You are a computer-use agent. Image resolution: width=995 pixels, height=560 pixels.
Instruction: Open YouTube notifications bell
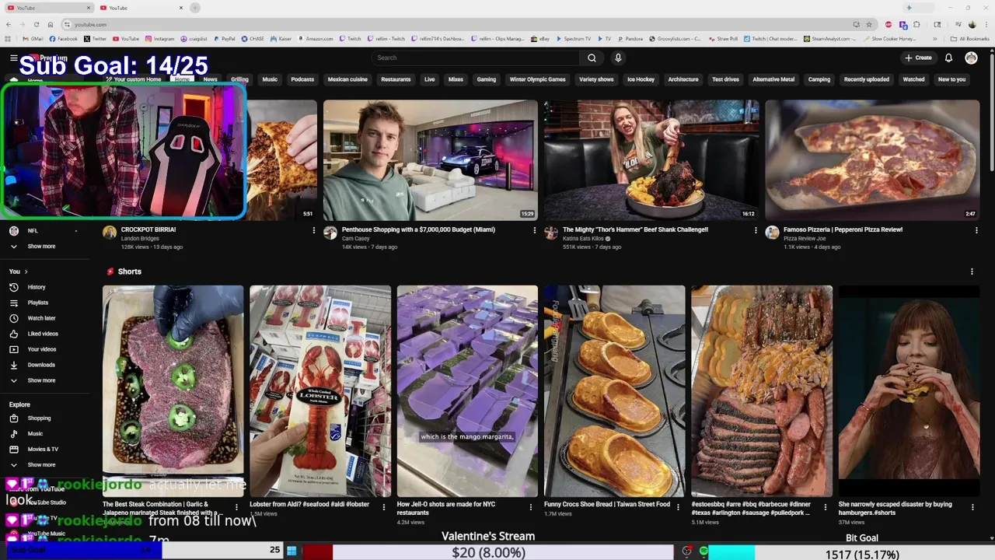(948, 58)
